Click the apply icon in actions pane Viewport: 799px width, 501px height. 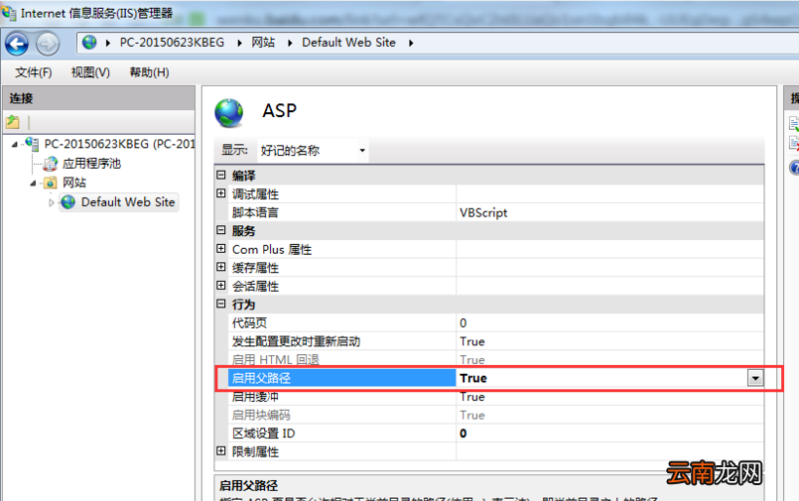[x=794, y=123]
